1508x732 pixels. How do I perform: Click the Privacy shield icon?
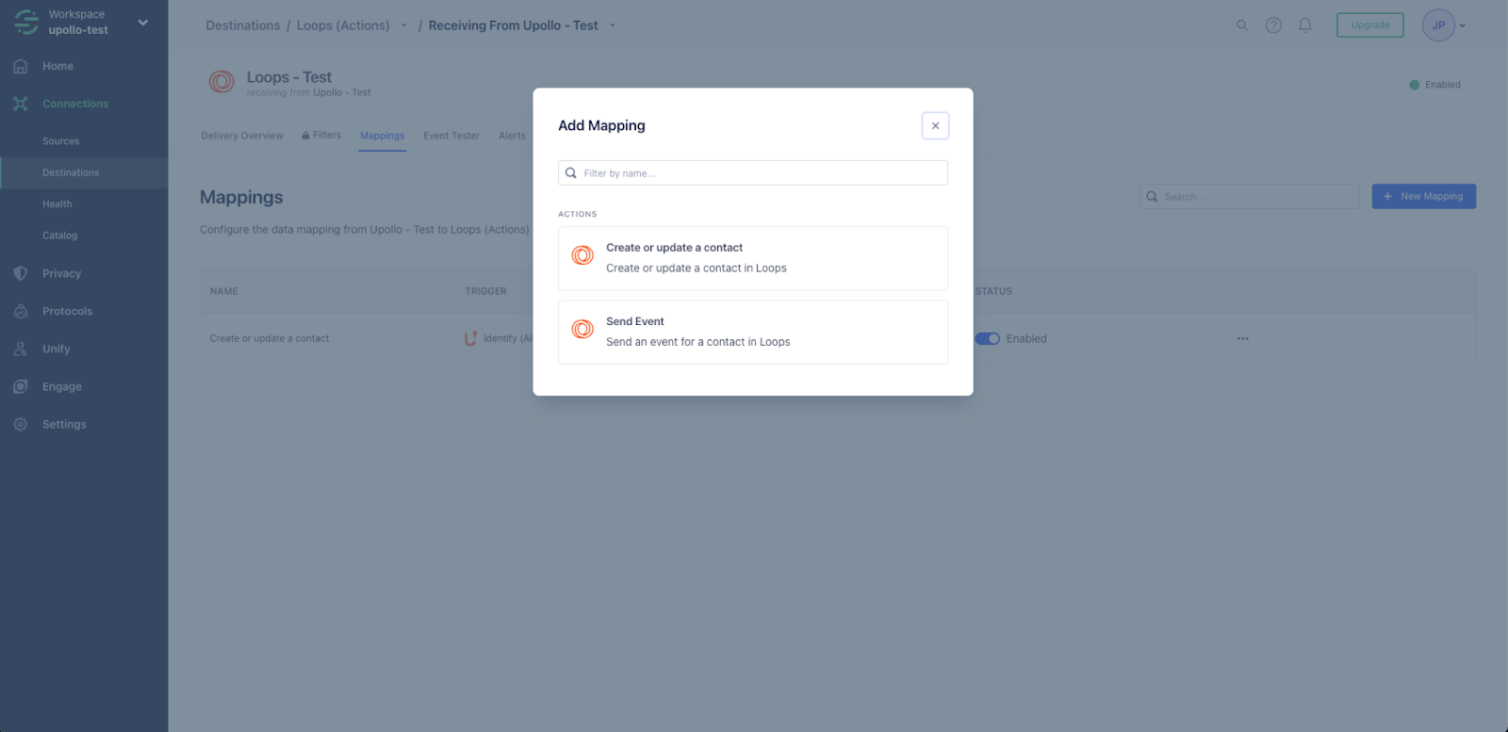21,273
